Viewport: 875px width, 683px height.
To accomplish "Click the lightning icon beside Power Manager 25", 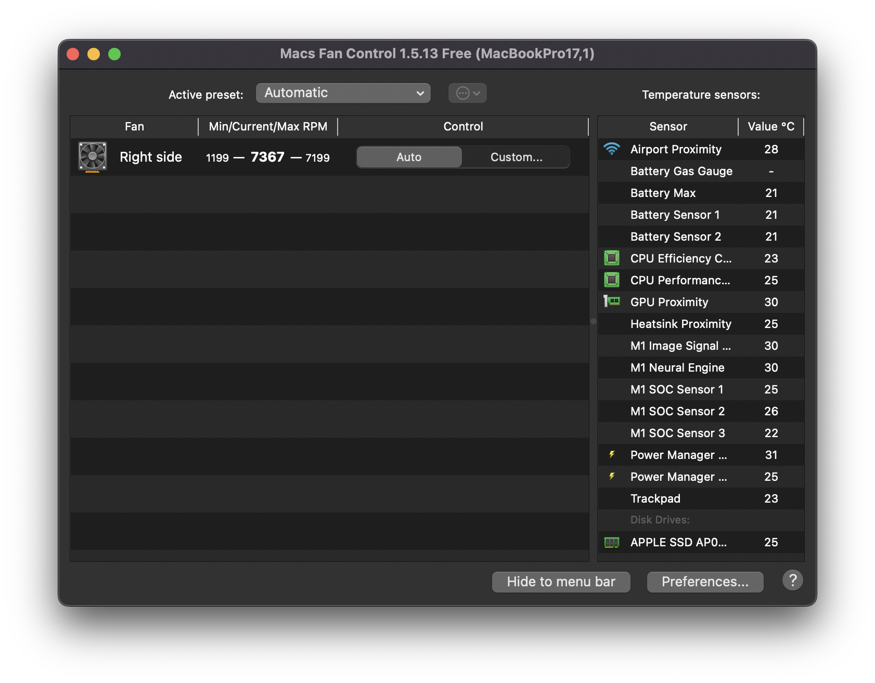I will (612, 476).
